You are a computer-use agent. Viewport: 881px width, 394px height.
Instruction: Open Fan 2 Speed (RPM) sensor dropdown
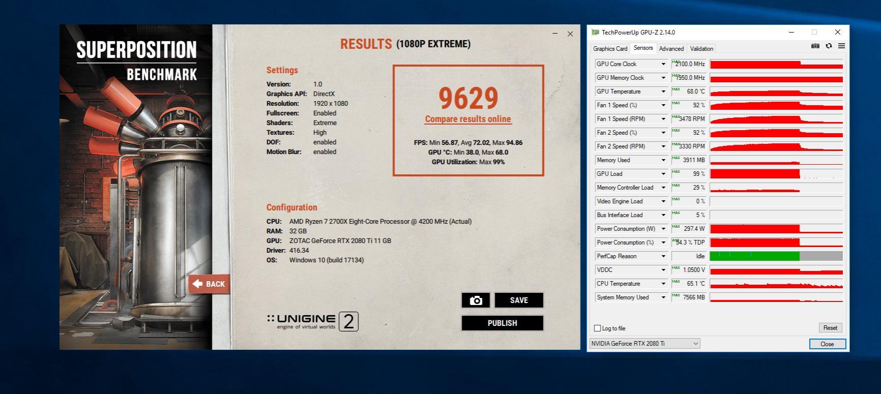[663, 146]
